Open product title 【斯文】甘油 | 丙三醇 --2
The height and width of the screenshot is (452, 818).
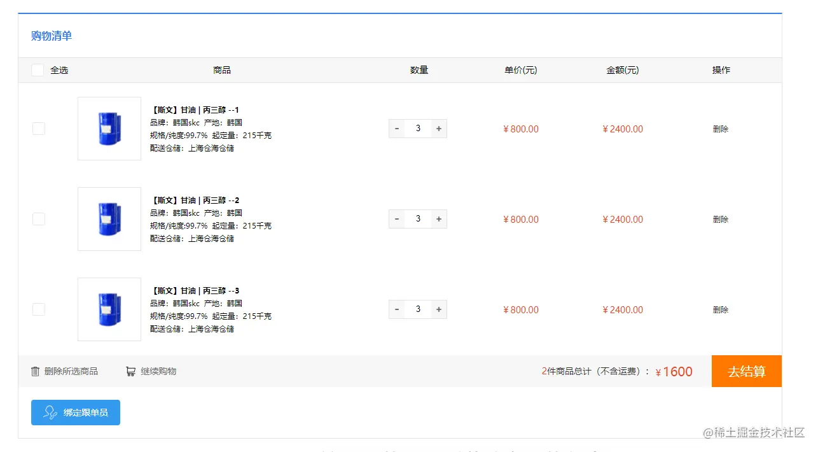coord(195,201)
